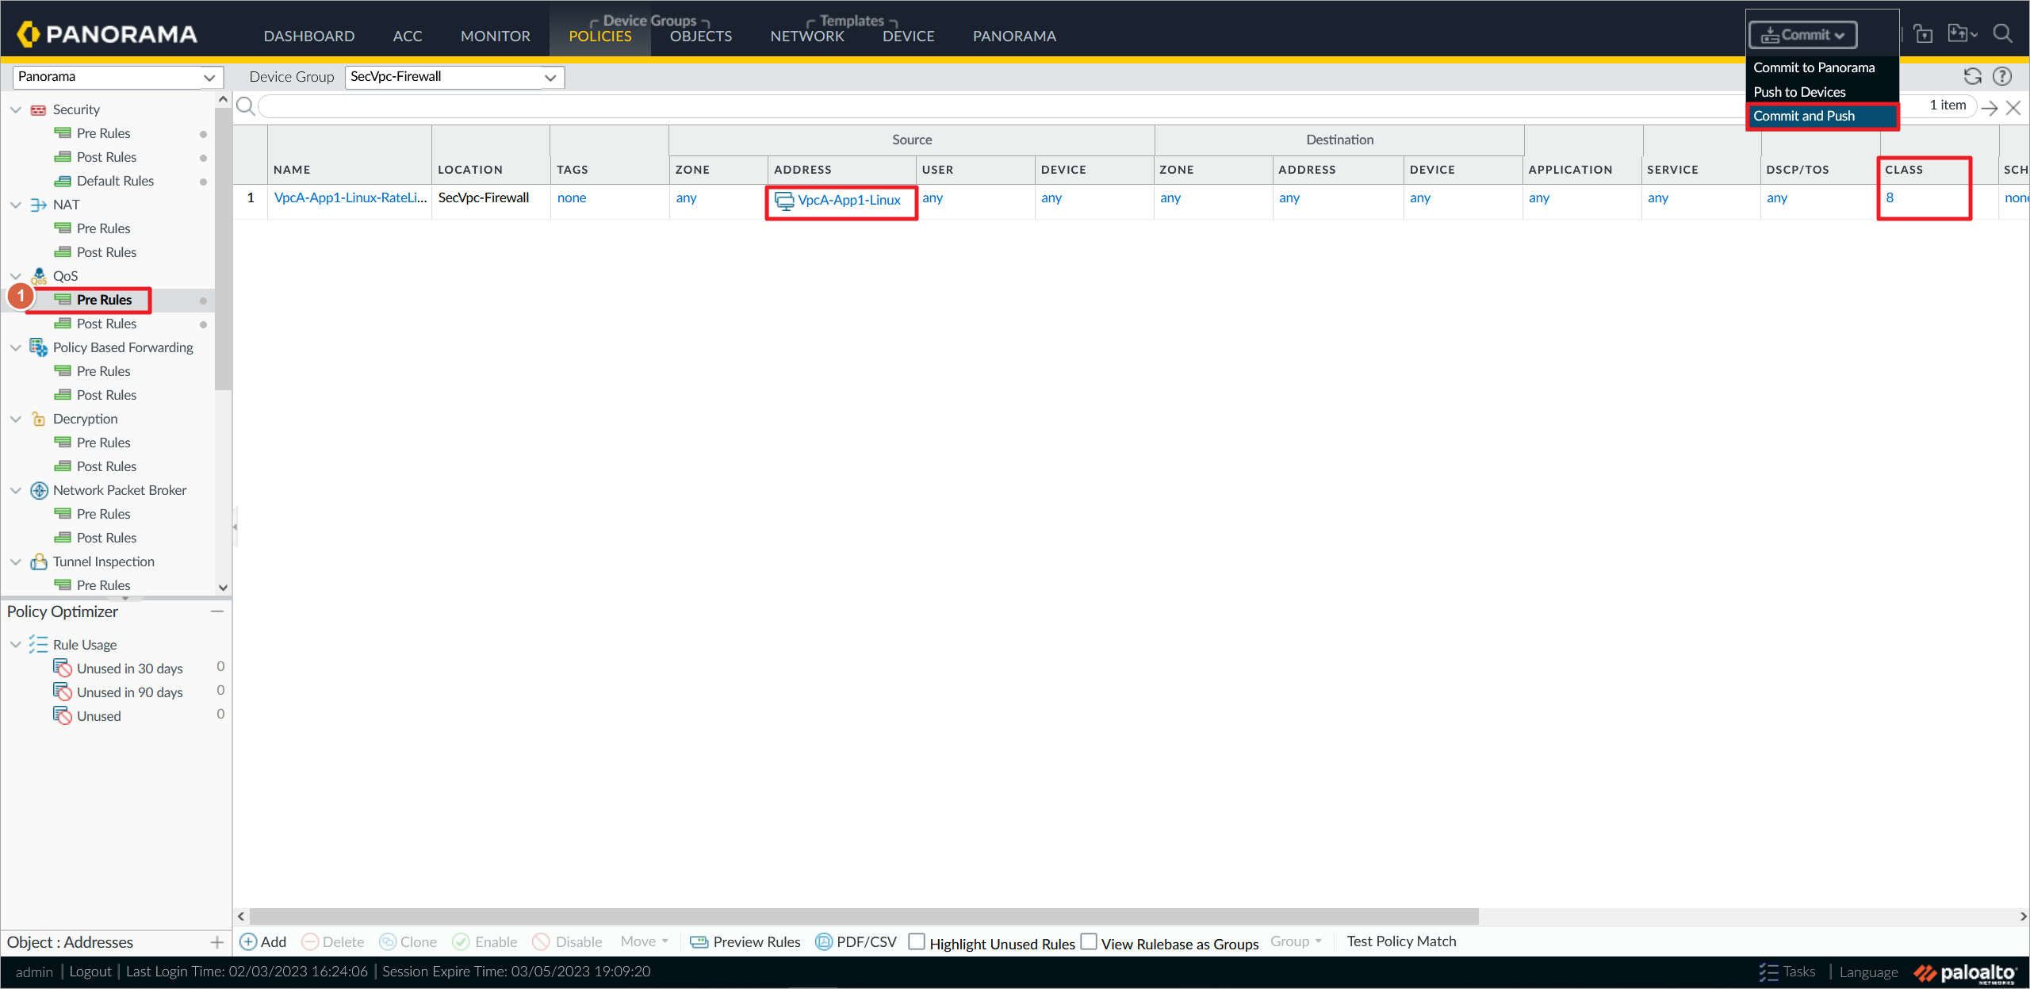Click the Logout link
Image resolution: width=2030 pixels, height=989 pixels.
tap(90, 972)
